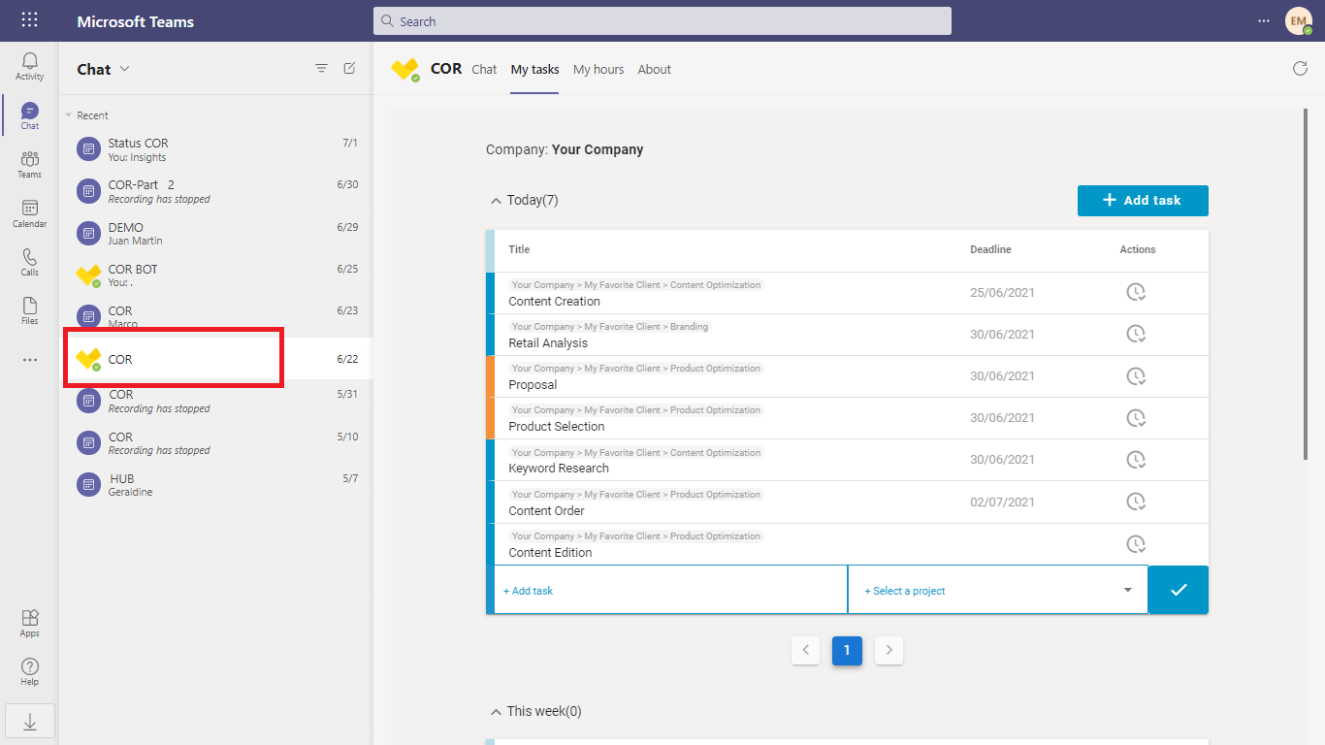1325x745 pixels.
Task: Click the Add task button
Action: point(1143,201)
